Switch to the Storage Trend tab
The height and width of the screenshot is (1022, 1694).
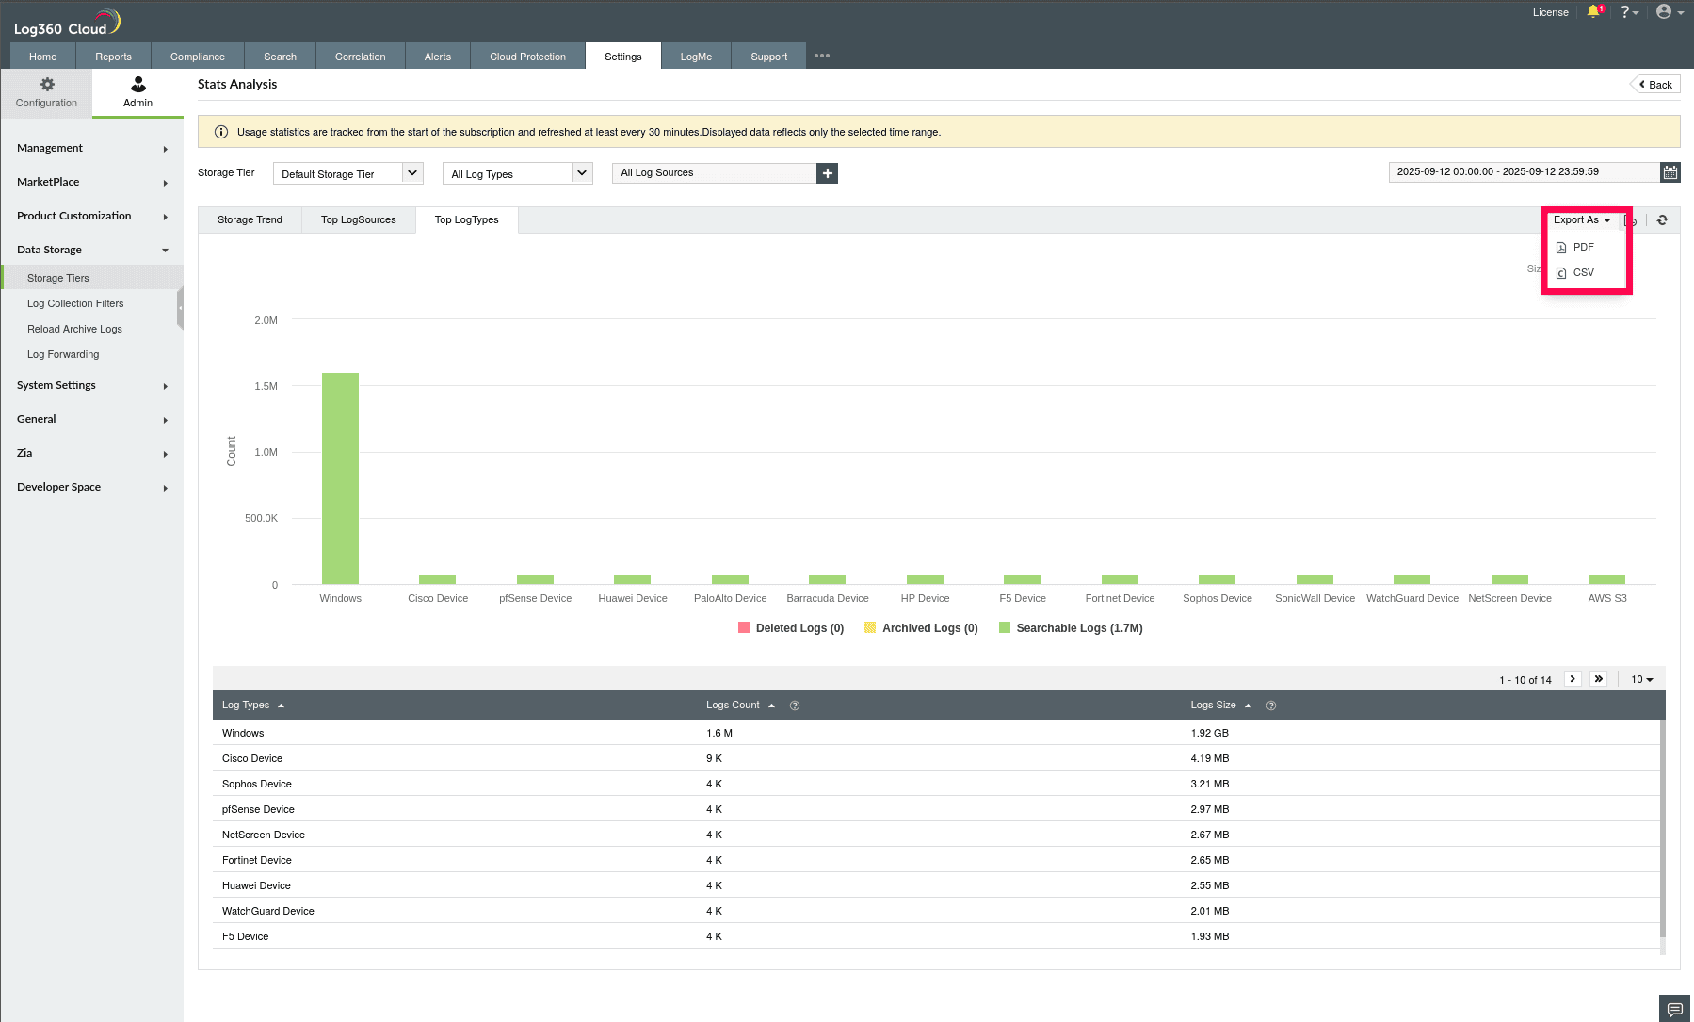click(x=250, y=220)
